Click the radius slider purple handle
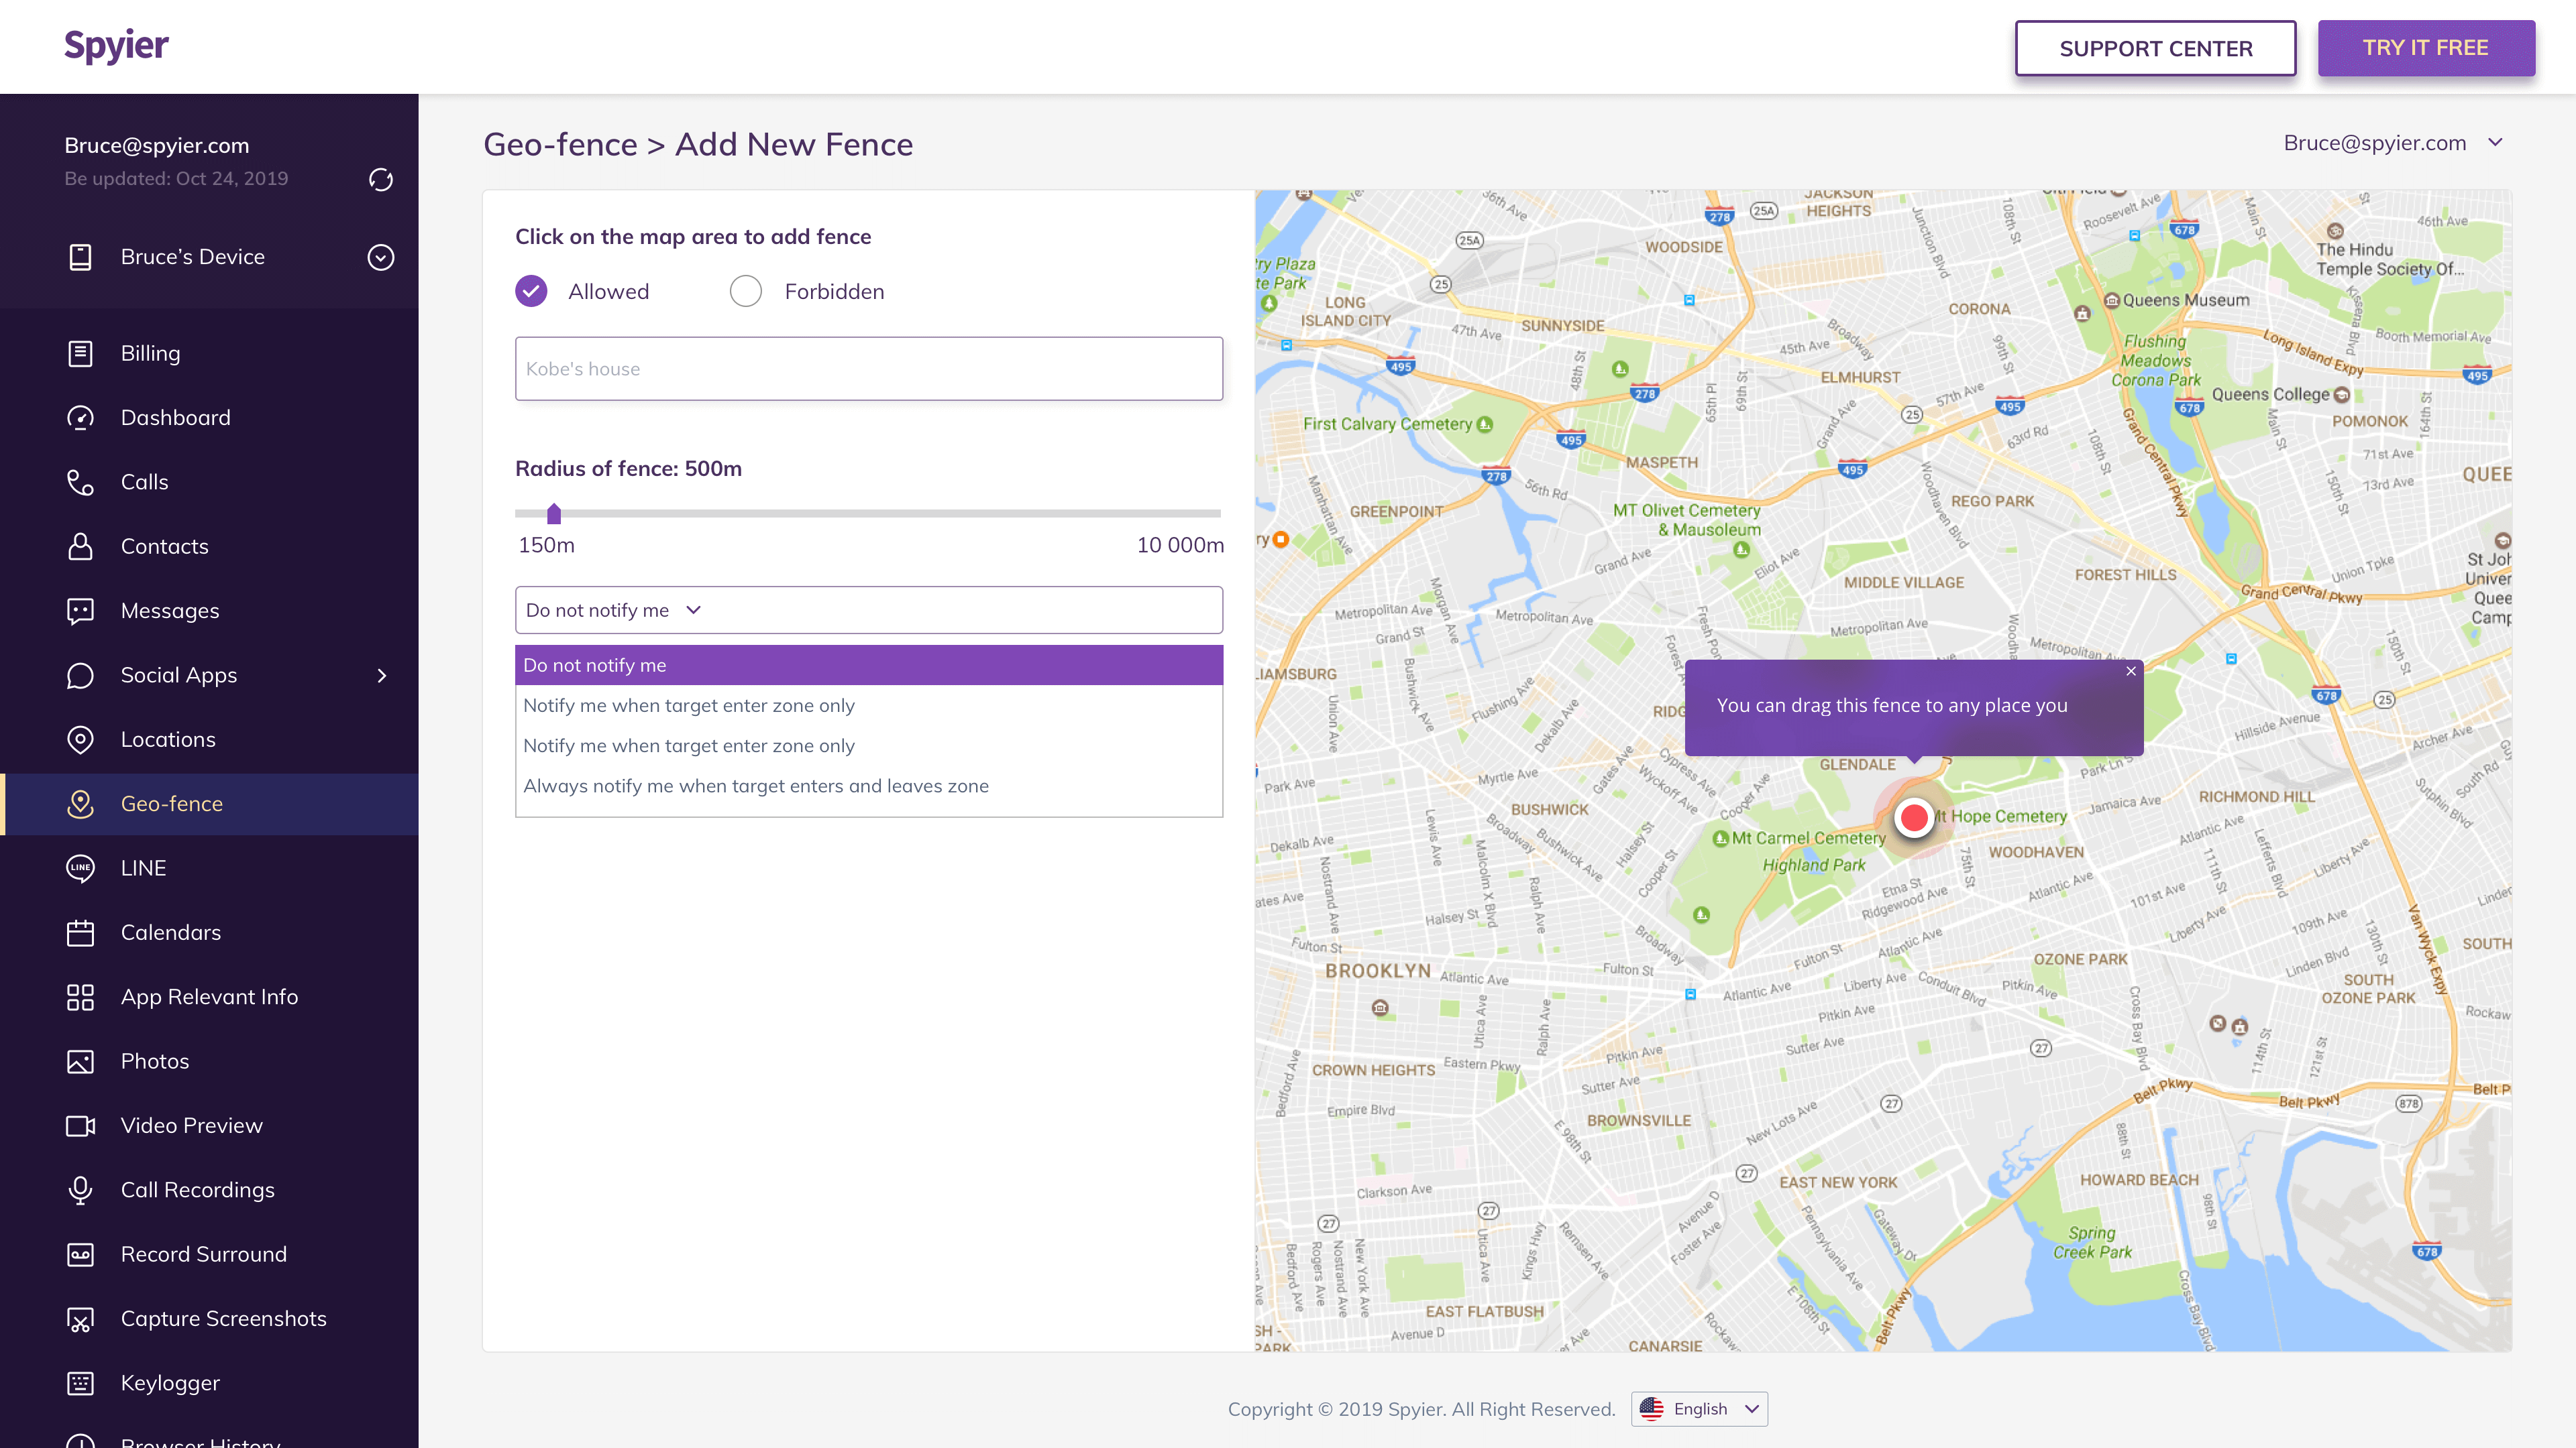The width and height of the screenshot is (2576, 1448). pyautogui.click(x=554, y=514)
